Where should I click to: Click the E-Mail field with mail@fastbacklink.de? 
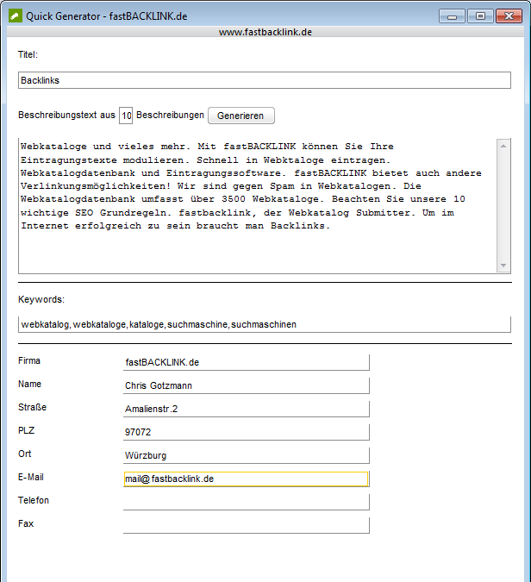point(247,479)
